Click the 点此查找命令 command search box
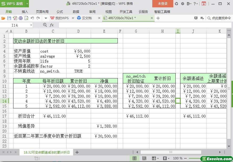This screenshot has width=233, height=162. coord(219,18)
